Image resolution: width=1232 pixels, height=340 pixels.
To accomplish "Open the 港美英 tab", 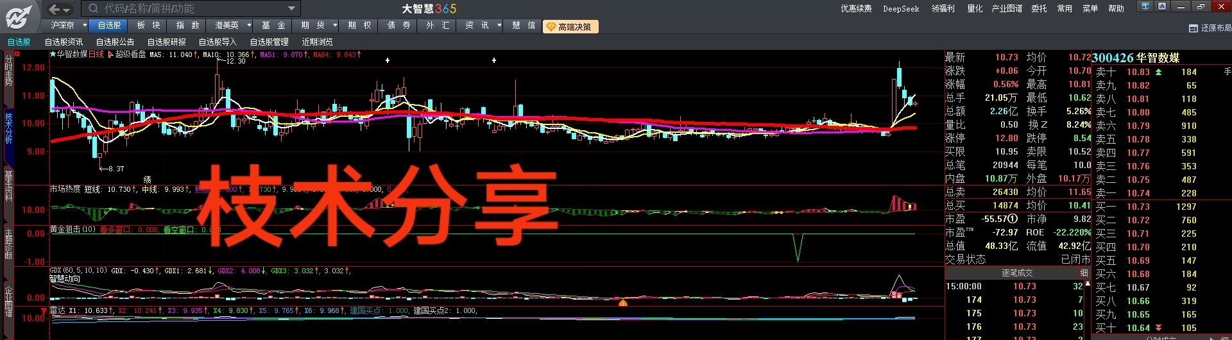I will click(227, 26).
